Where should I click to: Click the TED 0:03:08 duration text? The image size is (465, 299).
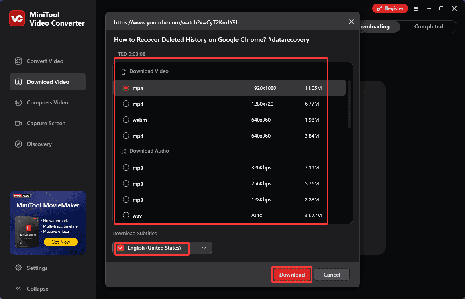click(131, 54)
